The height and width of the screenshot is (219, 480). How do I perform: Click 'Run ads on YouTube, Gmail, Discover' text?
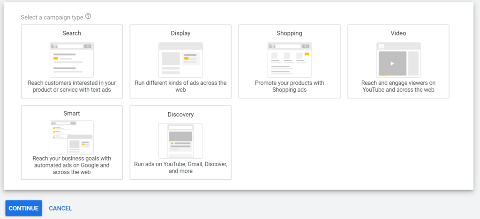click(x=180, y=168)
